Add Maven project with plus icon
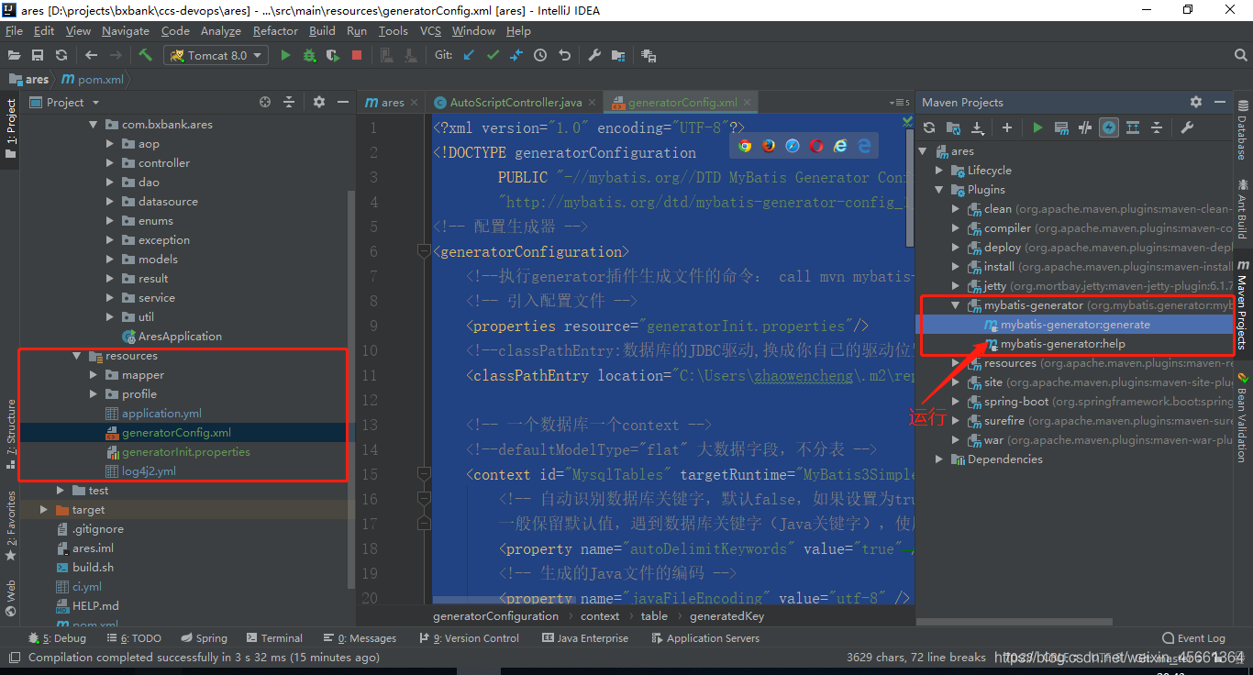1253x675 pixels. (1007, 127)
